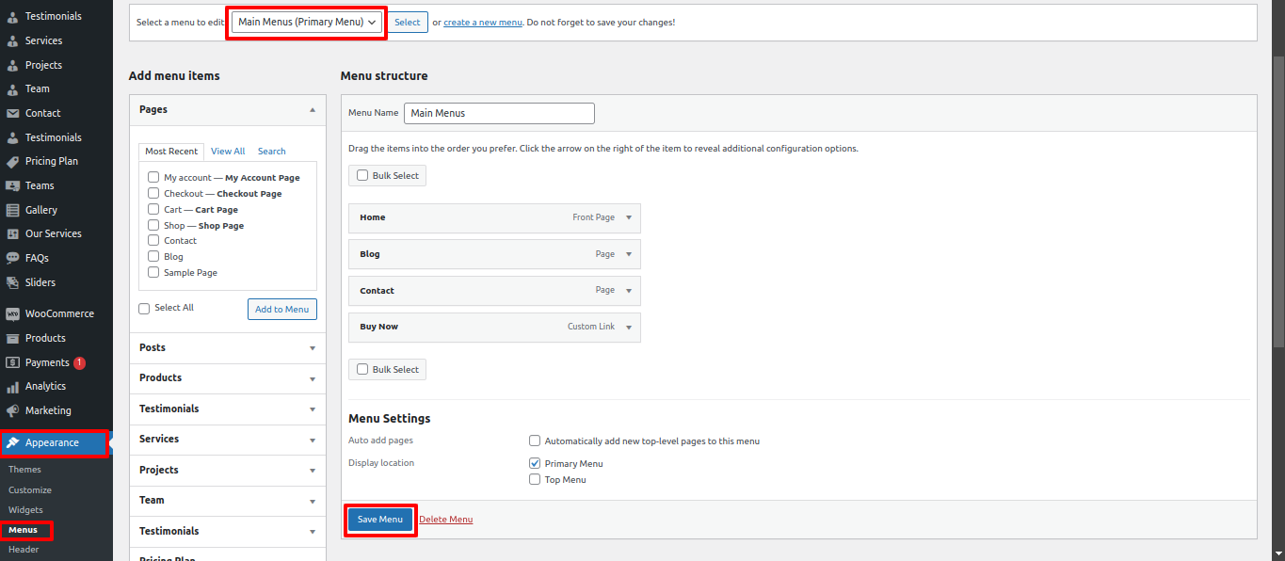
Task: Click the Analytics bar chart icon
Action: [x=13, y=386]
